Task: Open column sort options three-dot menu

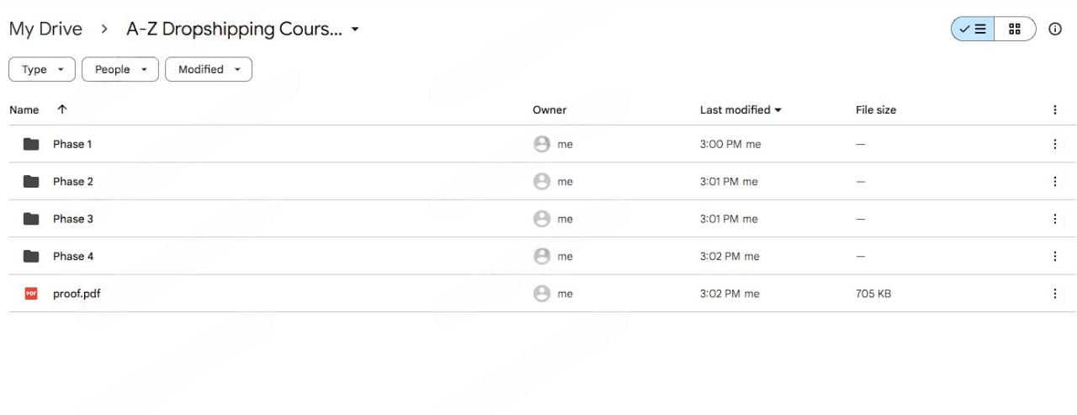Action: tap(1054, 110)
